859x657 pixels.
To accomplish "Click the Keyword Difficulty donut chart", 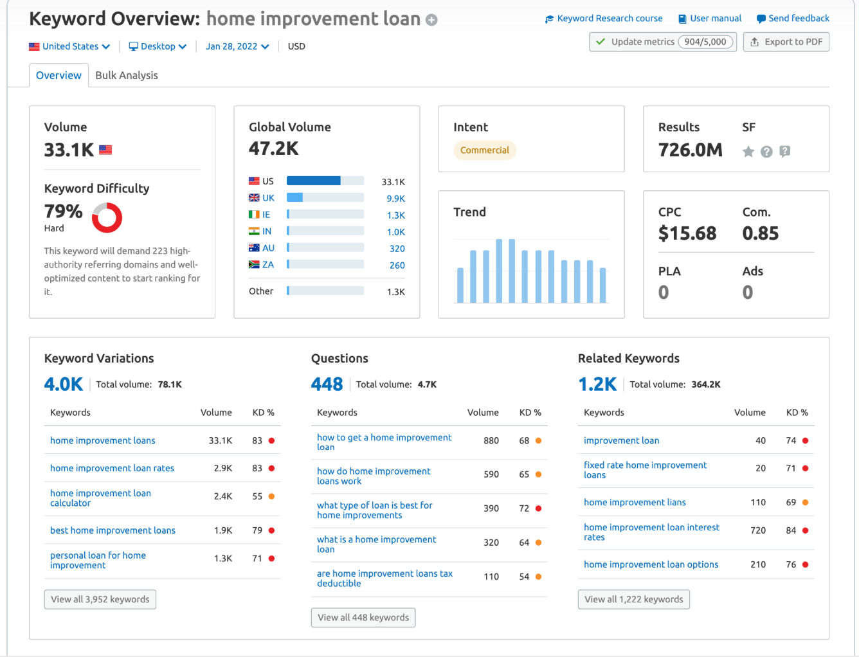I will [107, 218].
